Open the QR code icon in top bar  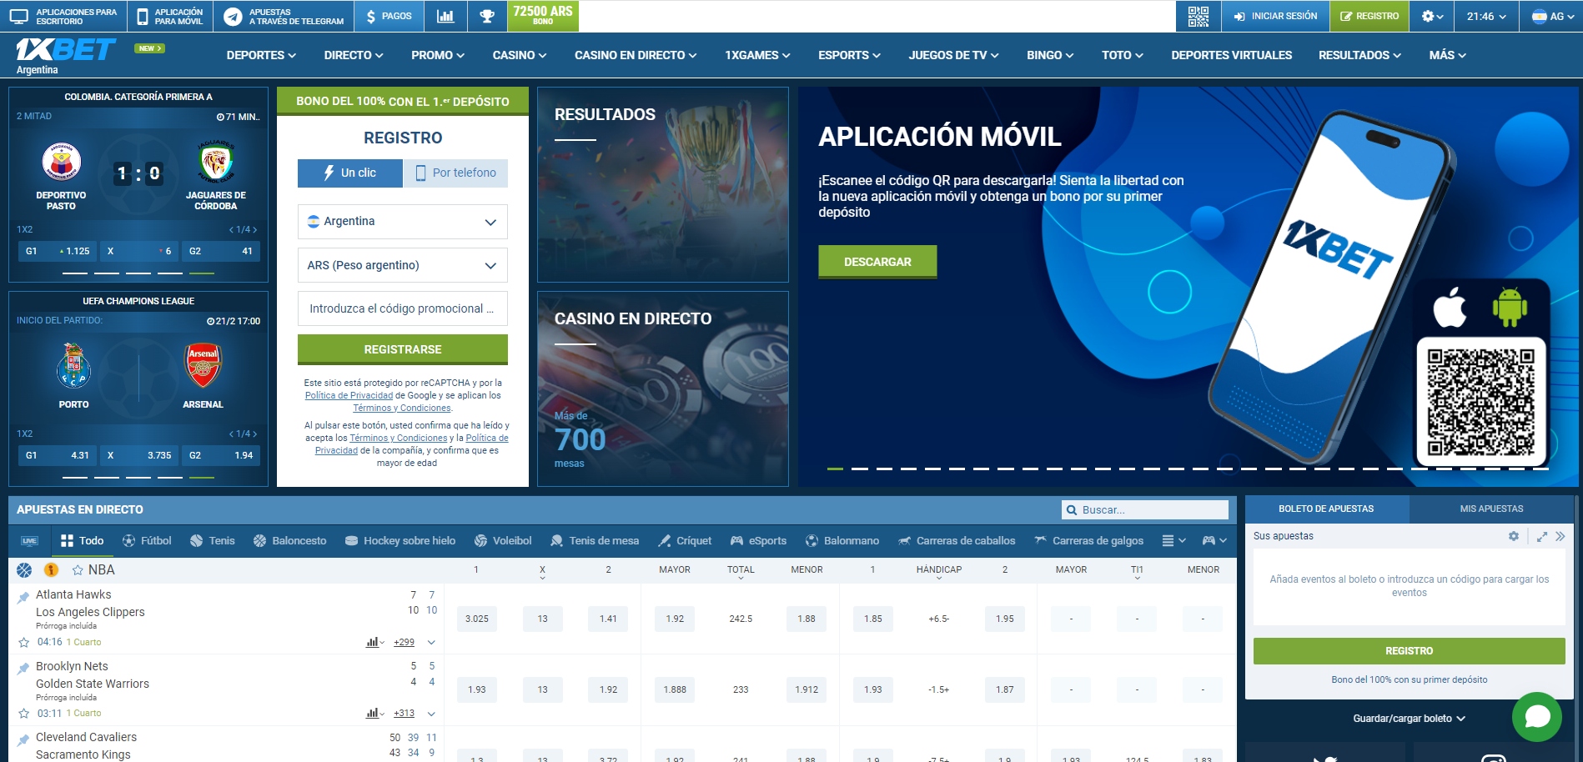tap(1198, 16)
